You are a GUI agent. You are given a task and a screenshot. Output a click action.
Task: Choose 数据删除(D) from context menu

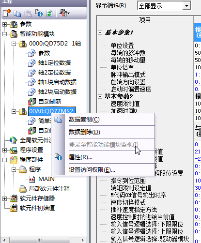(84, 132)
